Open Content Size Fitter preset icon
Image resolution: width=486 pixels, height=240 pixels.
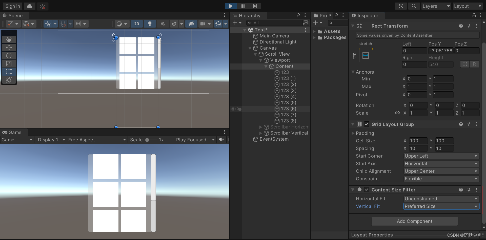469,190
